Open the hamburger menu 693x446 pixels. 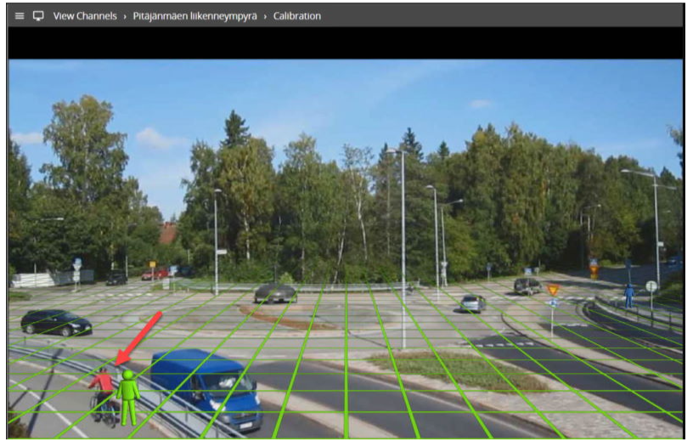click(20, 16)
